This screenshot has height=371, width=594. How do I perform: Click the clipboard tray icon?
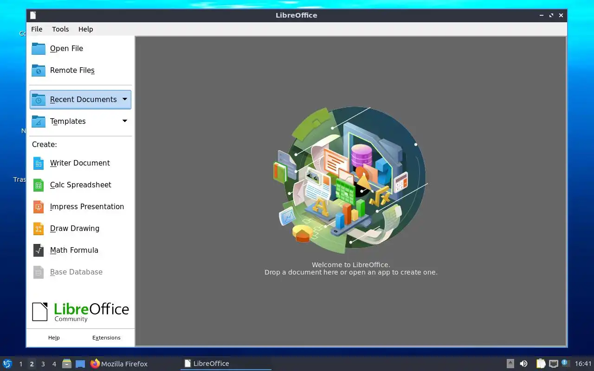click(541, 364)
